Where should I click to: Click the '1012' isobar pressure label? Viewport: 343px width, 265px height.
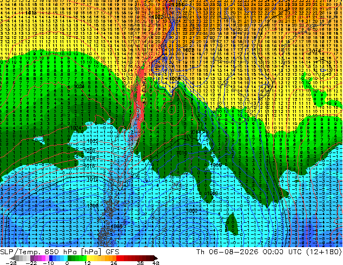[93, 180]
